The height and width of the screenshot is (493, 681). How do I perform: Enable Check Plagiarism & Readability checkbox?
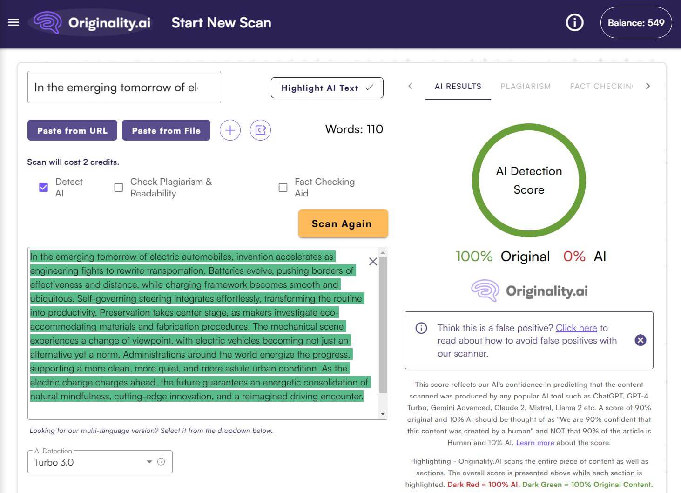[x=119, y=187]
